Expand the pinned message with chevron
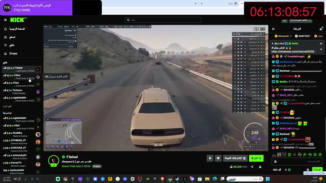326x183 pixels. point(321,49)
